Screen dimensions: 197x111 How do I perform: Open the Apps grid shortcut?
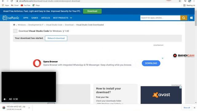click(5, 5)
